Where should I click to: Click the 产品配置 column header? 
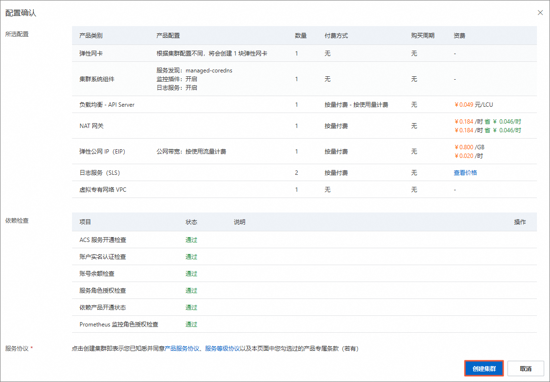pos(168,35)
